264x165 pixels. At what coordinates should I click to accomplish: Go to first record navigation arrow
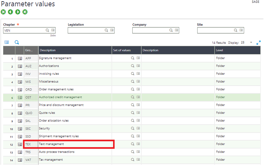3,12
